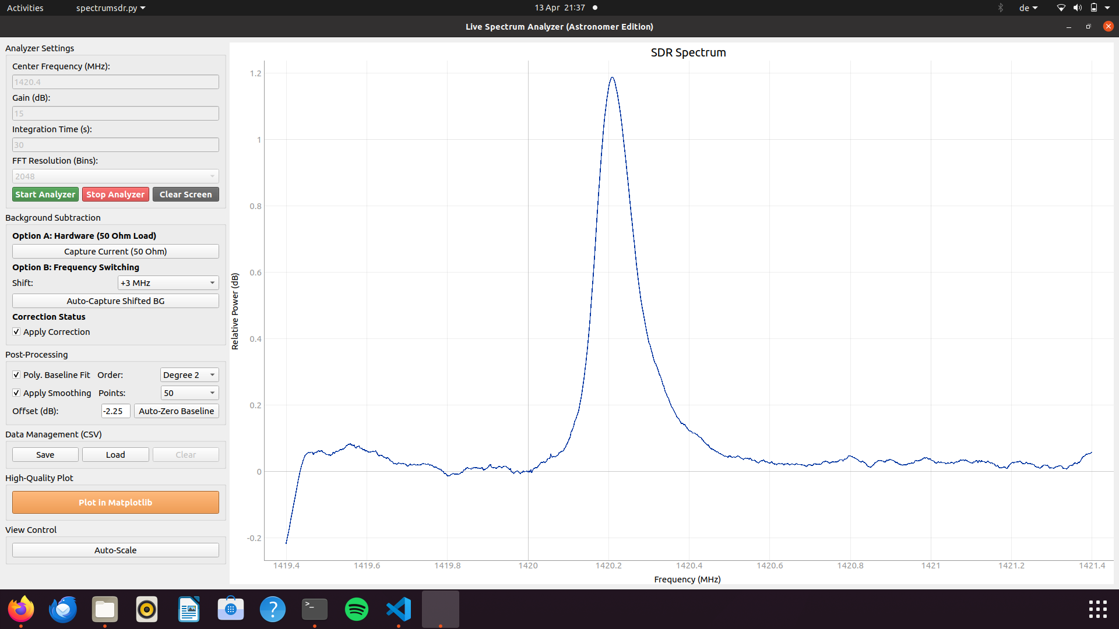This screenshot has width=1119, height=629.
Task: Open Spotify from the dock
Action: [357, 609]
